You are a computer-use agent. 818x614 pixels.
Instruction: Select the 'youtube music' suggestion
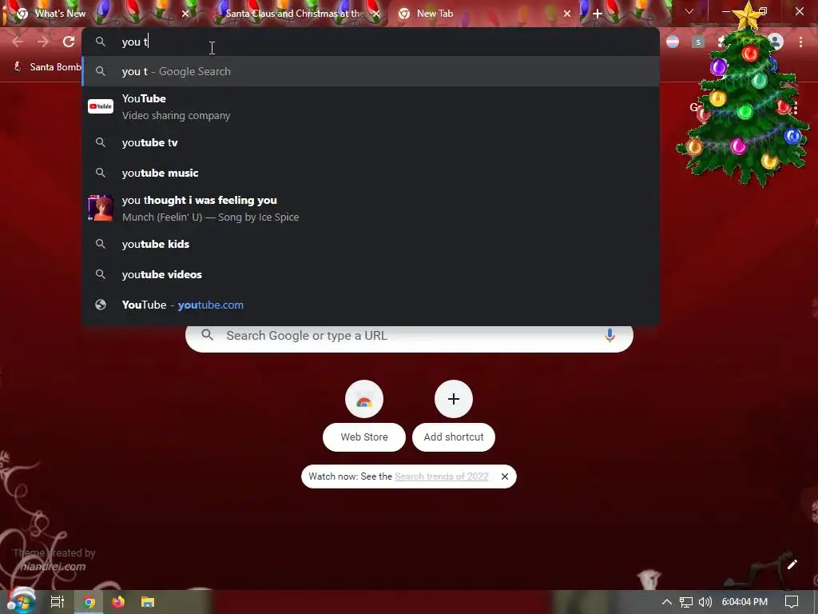tap(371, 173)
